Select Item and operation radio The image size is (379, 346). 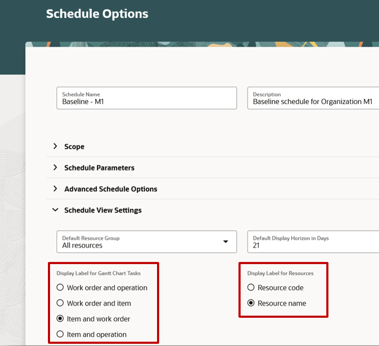pyautogui.click(x=60, y=334)
